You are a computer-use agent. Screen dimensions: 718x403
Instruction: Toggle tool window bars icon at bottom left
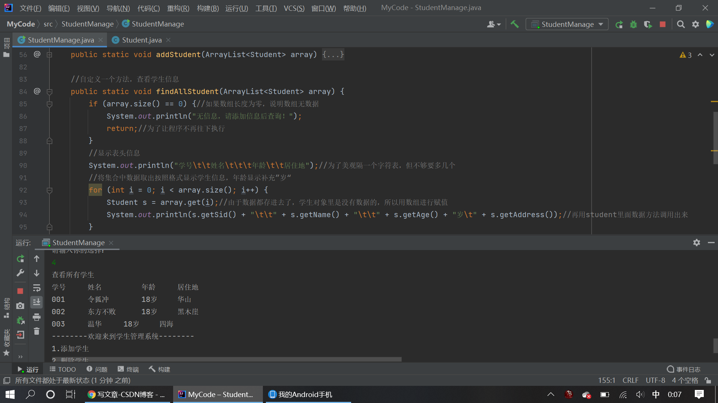(6, 380)
